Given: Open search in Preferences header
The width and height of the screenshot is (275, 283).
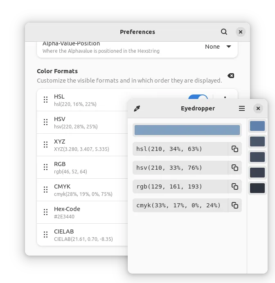Looking at the screenshot, I should 224,32.
